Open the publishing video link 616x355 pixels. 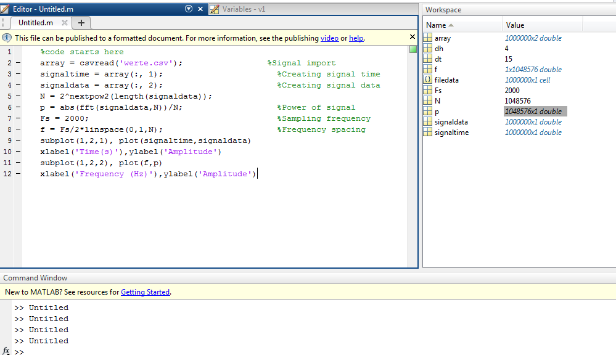coord(329,38)
